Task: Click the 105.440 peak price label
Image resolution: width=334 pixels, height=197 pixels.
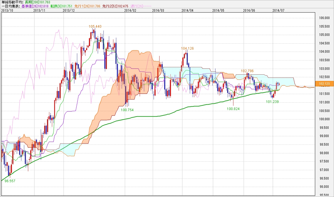Action: tap(95, 27)
